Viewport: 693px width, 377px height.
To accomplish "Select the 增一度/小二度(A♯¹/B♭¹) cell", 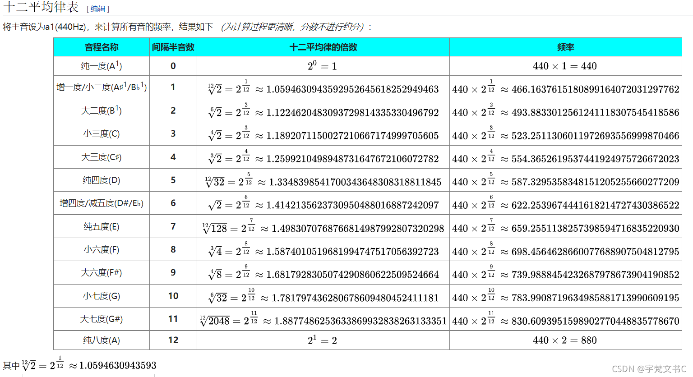I will coord(102,87).
